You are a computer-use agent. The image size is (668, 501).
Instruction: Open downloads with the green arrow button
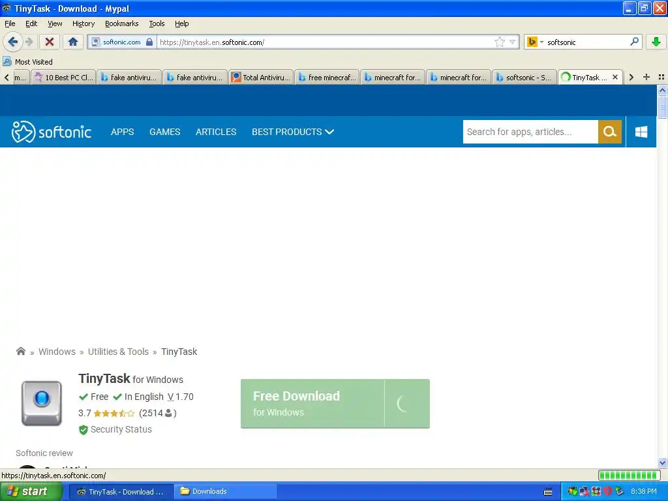[x=656, y=42]
